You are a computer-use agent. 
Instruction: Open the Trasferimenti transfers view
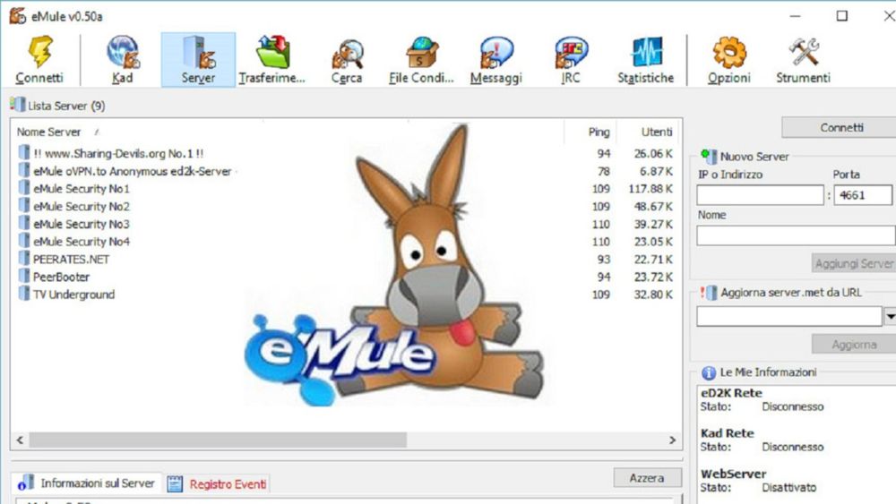point(272,59)
